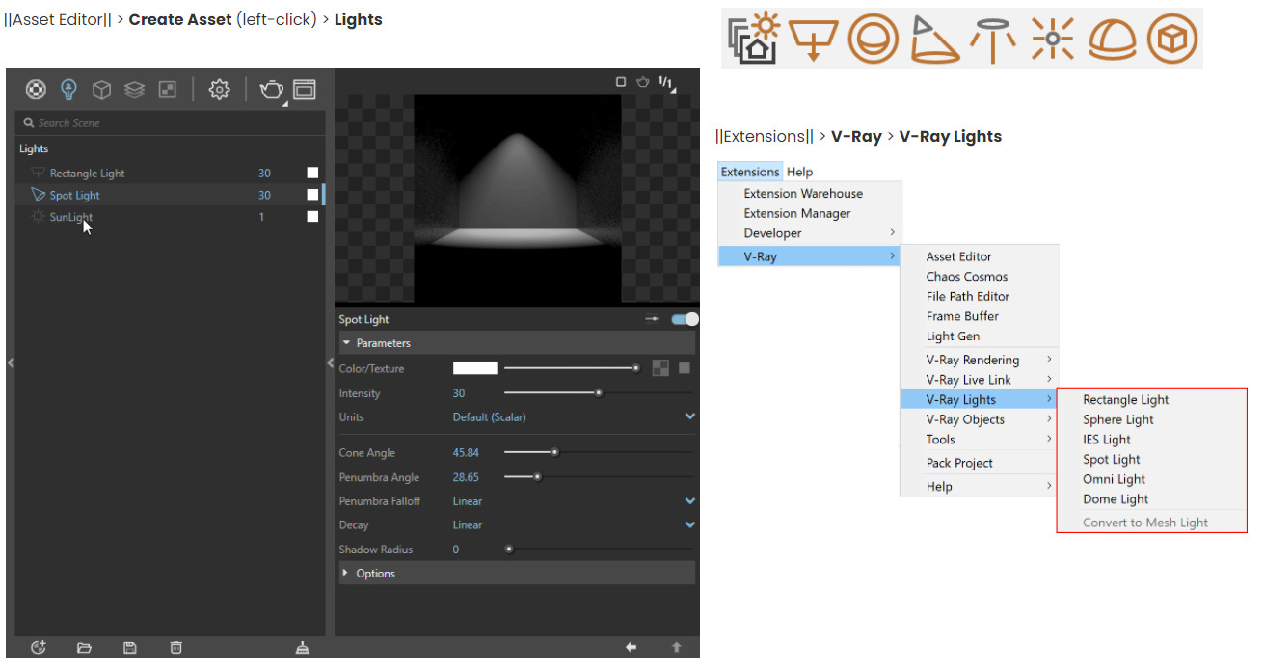Click the IES Light toolbar icon
1264x671 pixels.
click(x=993, y=39)
